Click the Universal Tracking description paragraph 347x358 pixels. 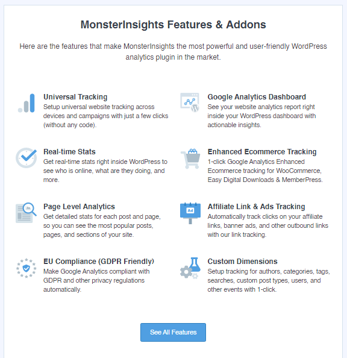[105, 116]
